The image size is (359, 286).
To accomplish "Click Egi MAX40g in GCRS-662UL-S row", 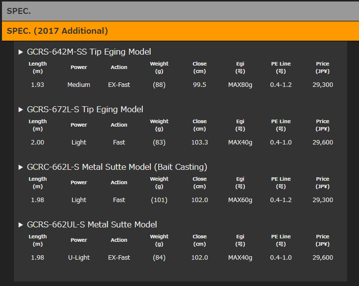I will 240,258.
